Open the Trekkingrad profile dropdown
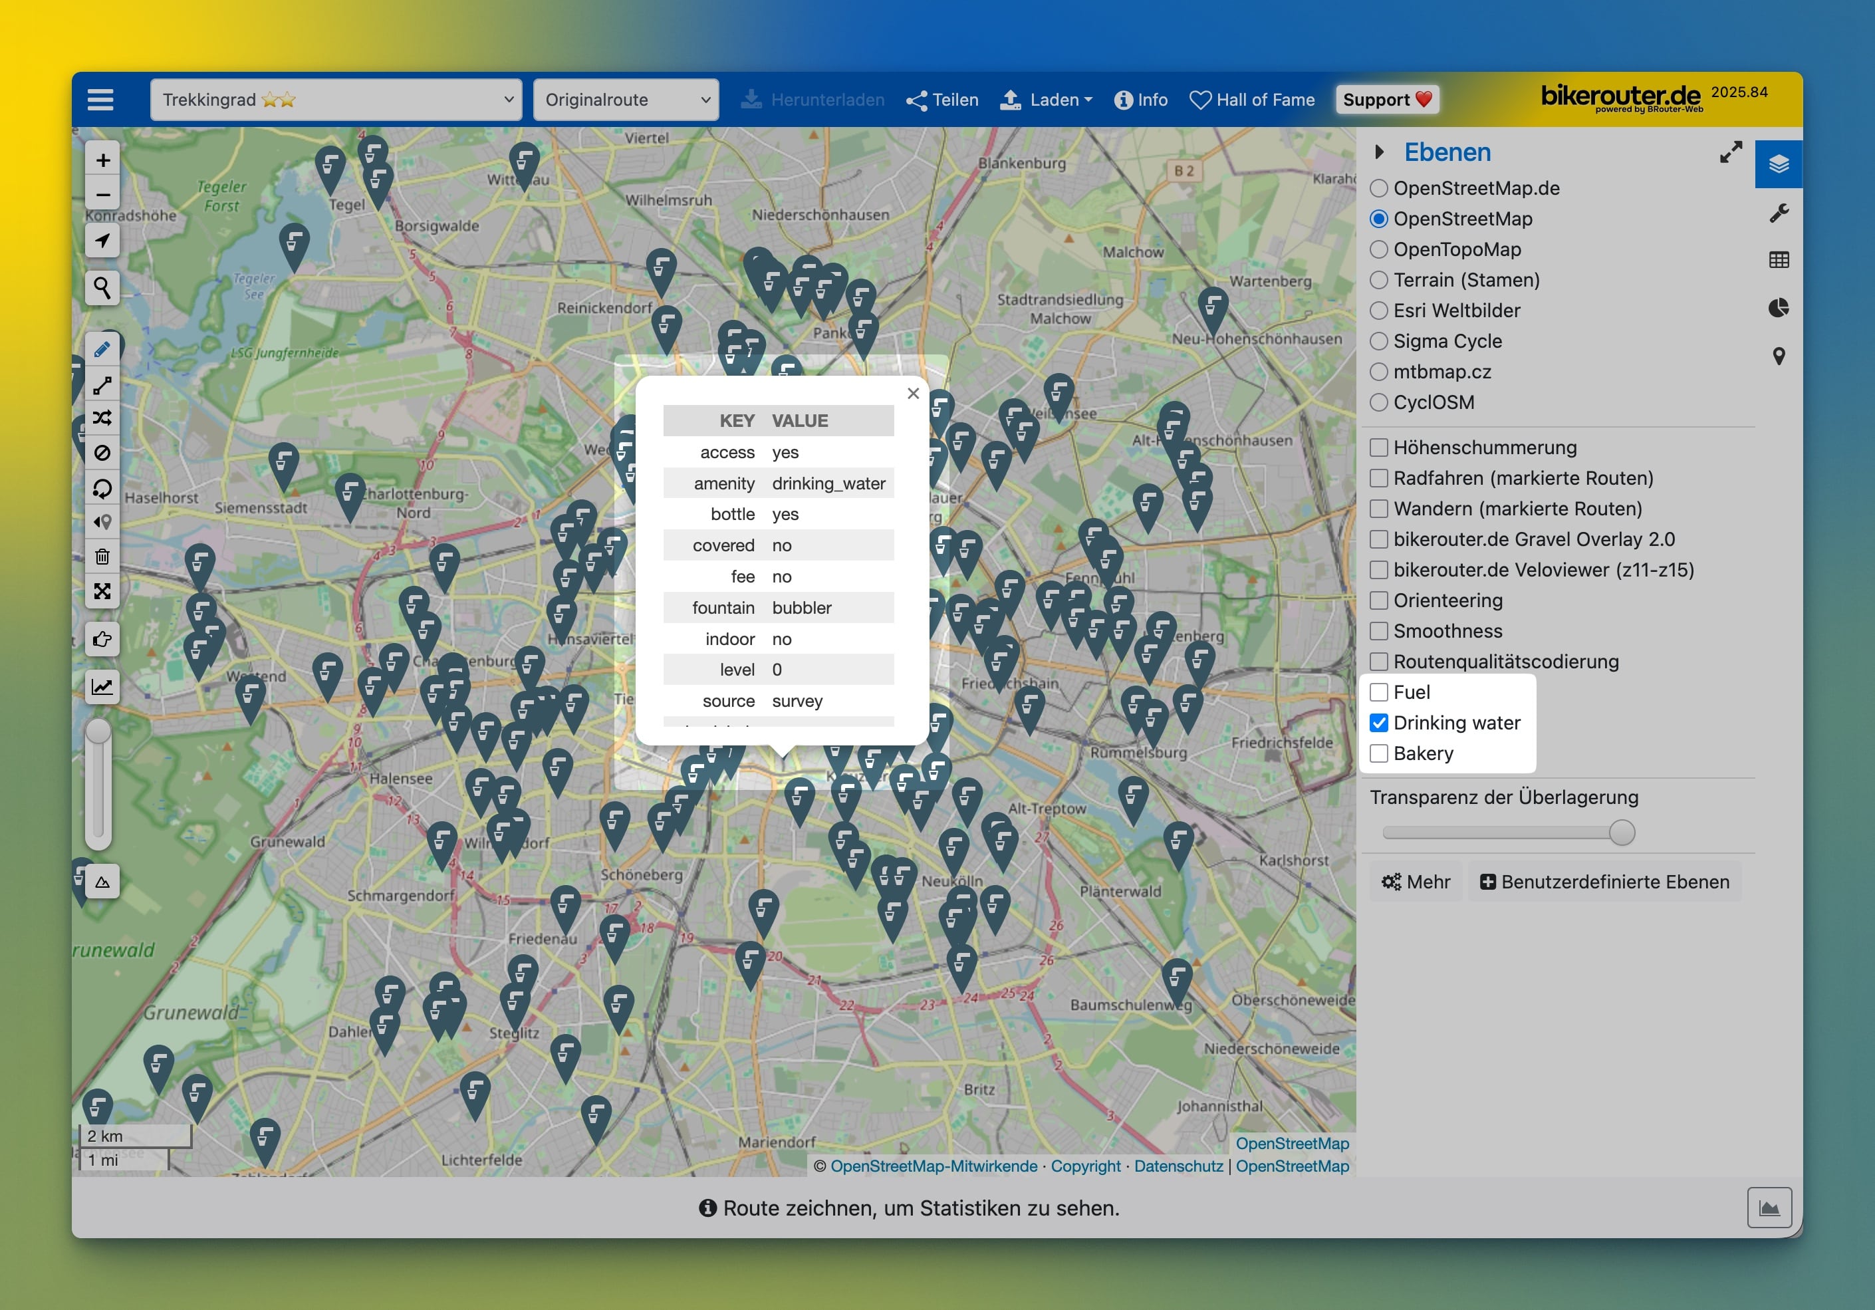The image size is (1875, 1310). click(x=336, y=100)
